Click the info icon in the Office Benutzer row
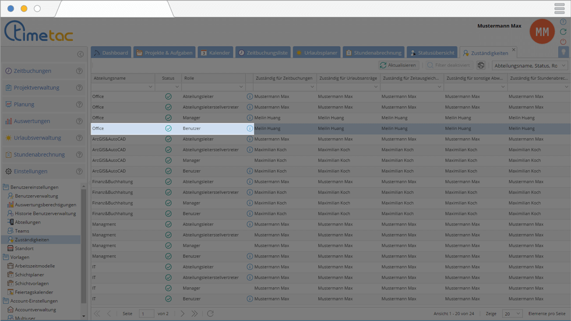571x321 pixels. pos(250,129)
